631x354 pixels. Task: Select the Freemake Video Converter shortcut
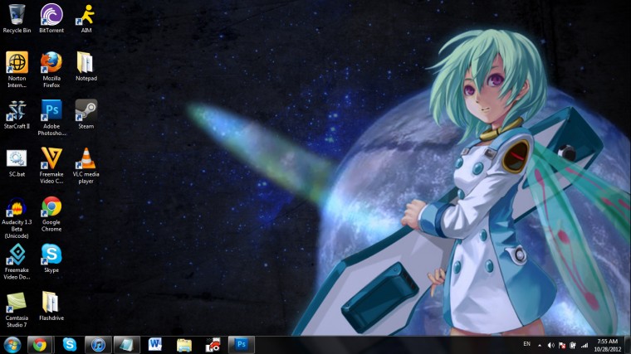point(51,166)
